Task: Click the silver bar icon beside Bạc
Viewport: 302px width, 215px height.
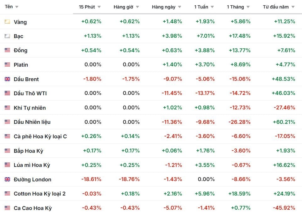Action: pyautogui.click(x=8, y=36)
